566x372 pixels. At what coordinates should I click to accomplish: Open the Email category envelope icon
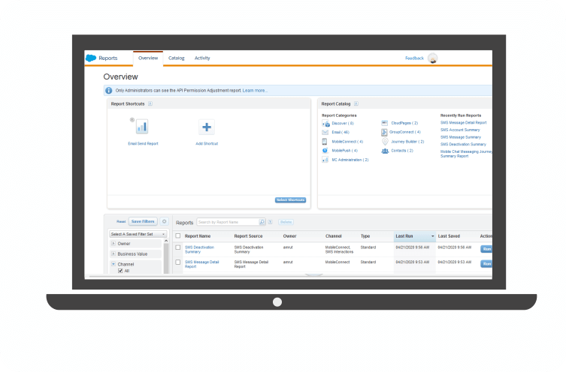(325, 132)
